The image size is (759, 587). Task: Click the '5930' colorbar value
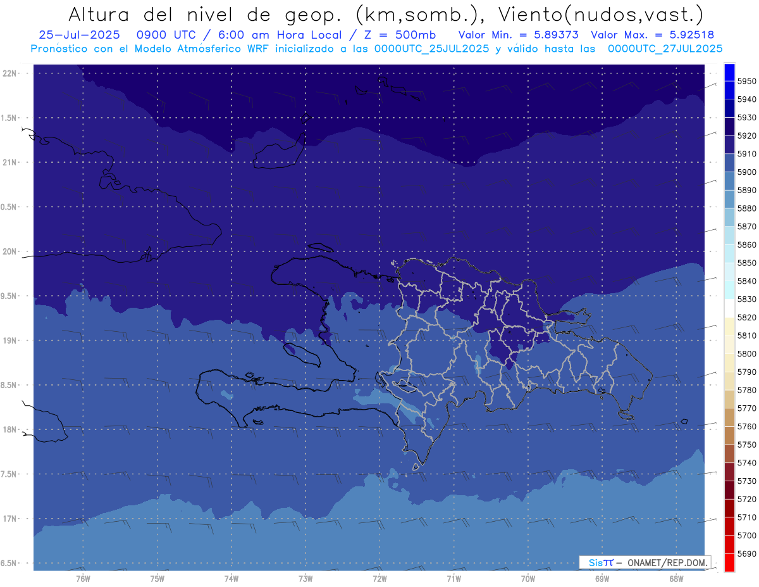coord(747,118)
